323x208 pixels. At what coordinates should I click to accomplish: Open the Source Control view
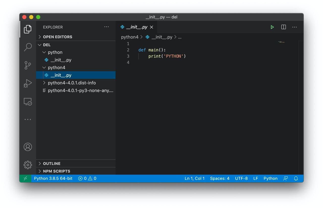tap(28, 65)
